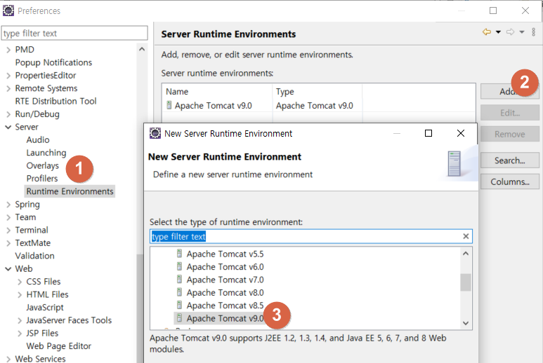Click the icon next to Apache Tomcat v6.0
543x363 pixels.
tap(179, 266)
